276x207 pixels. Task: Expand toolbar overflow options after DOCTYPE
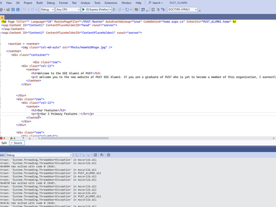[200, 10]
